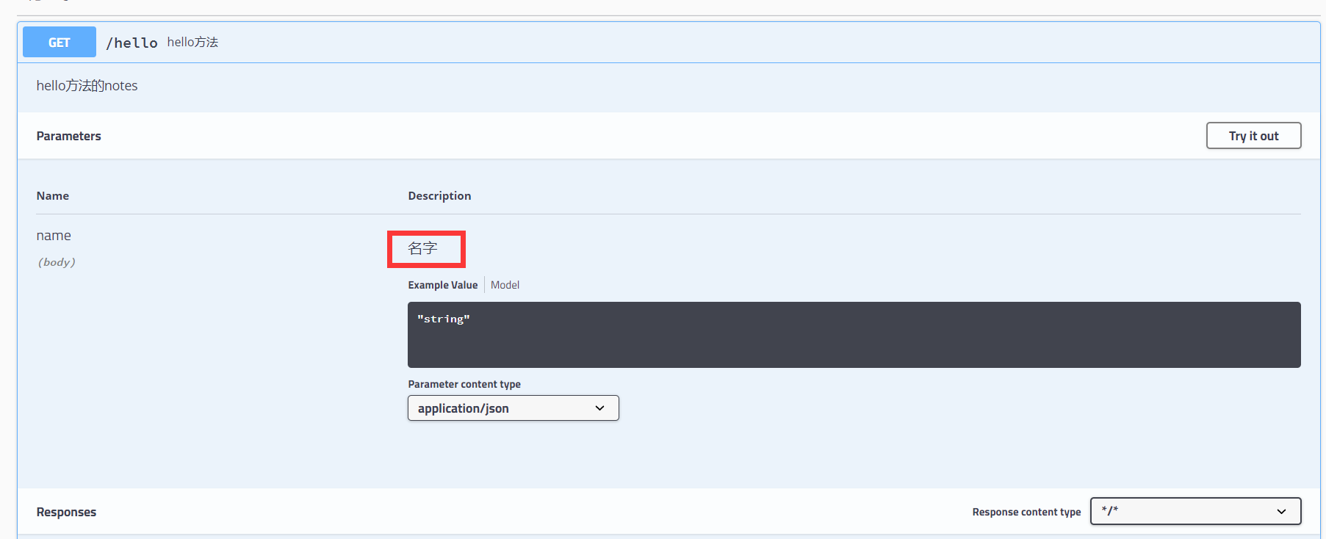Collapse the /hello endpoint path
Image resolution: width=1326 pixels, height=539 pixels.
pyautogui.click(x=131, y=43)
